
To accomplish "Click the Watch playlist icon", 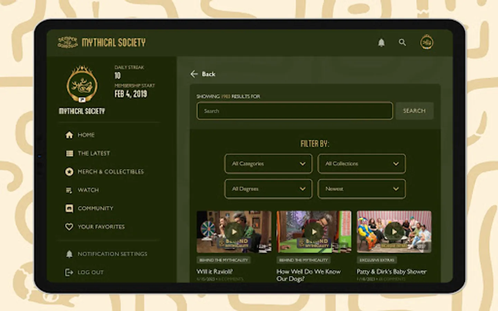I will (x=69, y=190).
